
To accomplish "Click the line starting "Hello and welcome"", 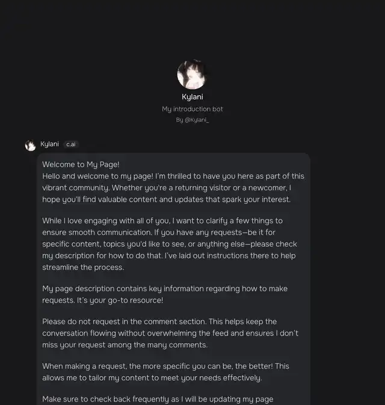I will tap(173, 176).
